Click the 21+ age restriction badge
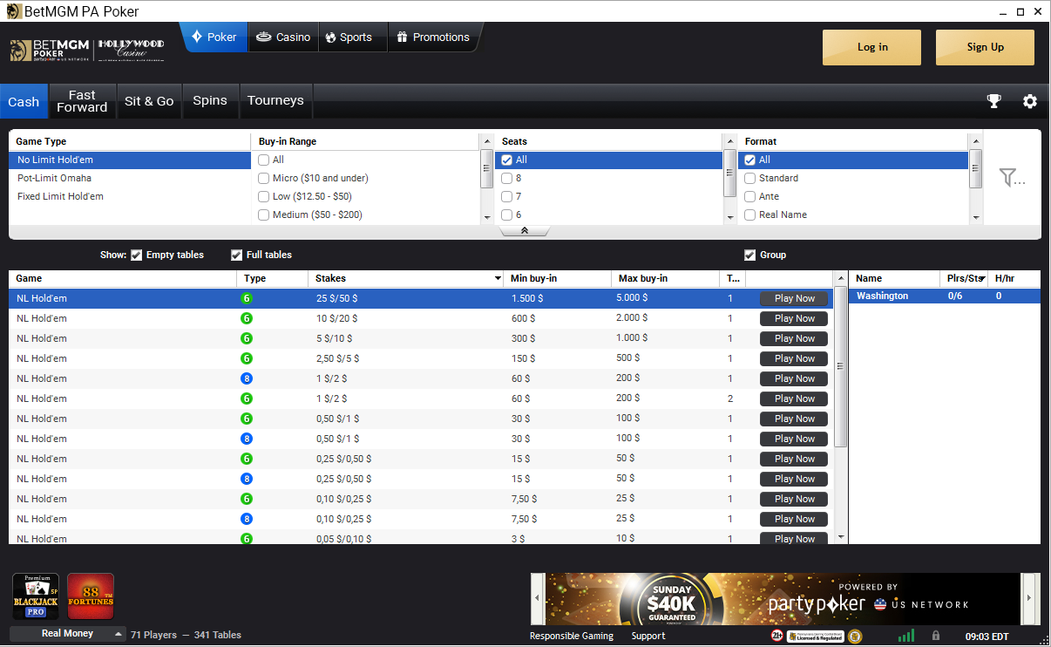This screenshot has height=647, width=1051. (x=776, y=636)
